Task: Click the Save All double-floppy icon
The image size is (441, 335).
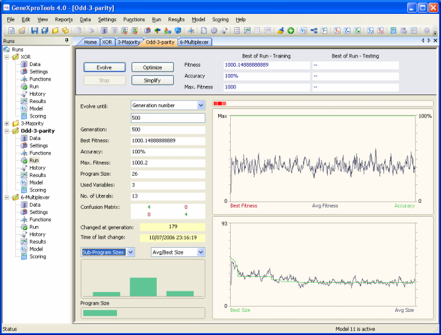Action: (x=45, y=30)
